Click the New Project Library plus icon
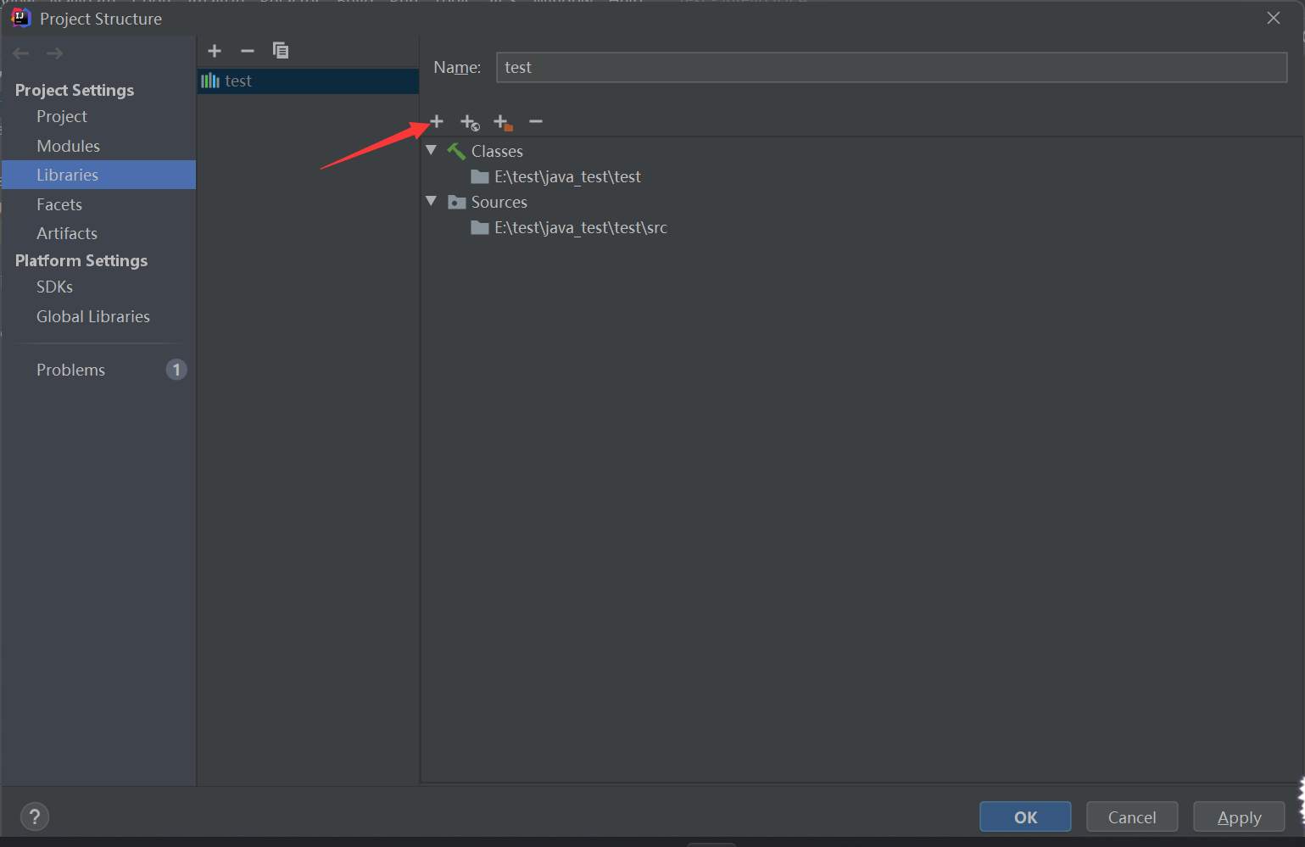This screenshot has width=1305, height=847. coord(215,51)
